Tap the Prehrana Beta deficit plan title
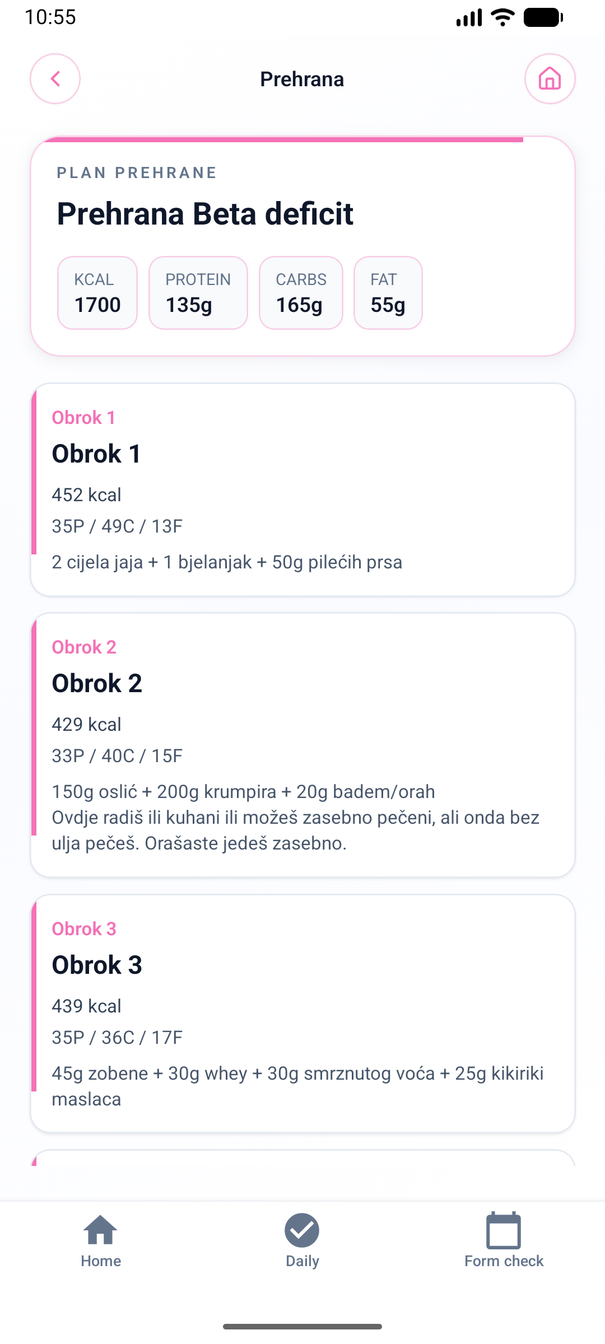Viewport: 605px width, 1344px height. pos(205,214)
